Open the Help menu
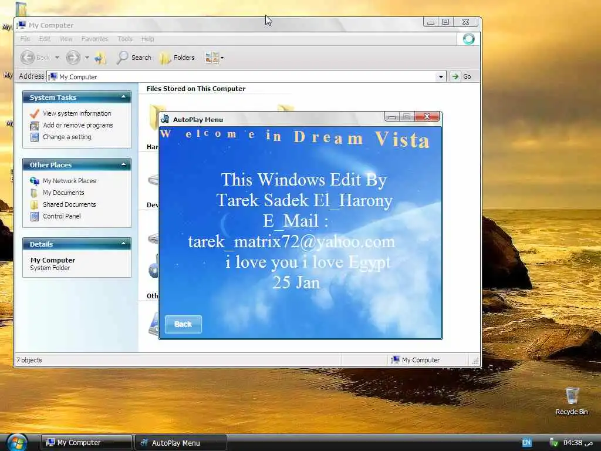This screenshot has width=601, height=451. click(x=147, y=39)
